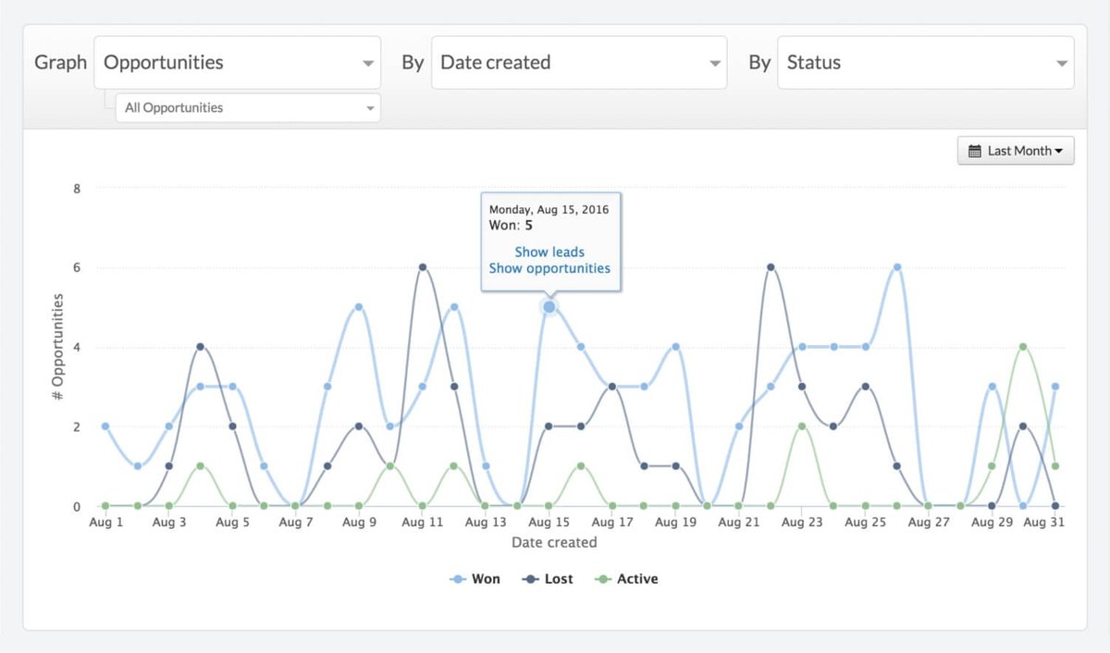The image size is (1110, 653).
Task: Click the # Opportunities y-axis title
Action: click(57, 347)
